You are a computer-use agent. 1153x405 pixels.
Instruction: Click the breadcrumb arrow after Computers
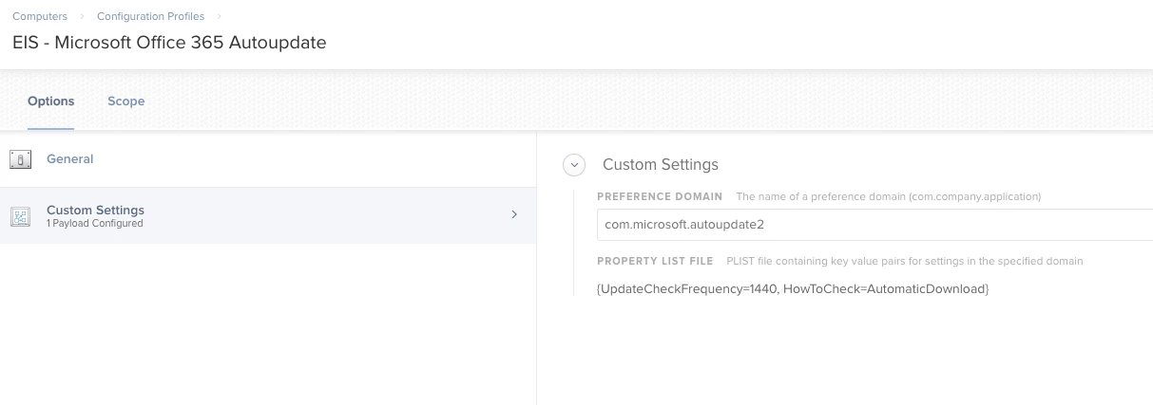pos(83,16)
